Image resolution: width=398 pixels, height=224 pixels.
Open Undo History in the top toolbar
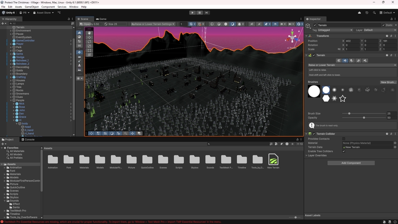click(367, 12)
